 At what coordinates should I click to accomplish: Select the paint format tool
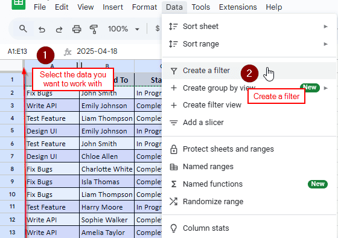click(94, 29)
